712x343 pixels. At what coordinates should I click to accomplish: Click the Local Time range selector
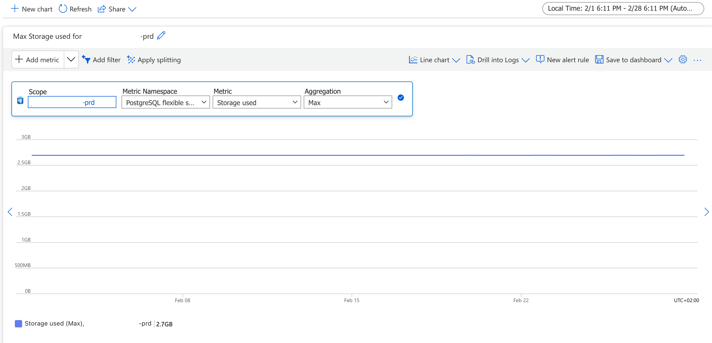pos(623,9)
